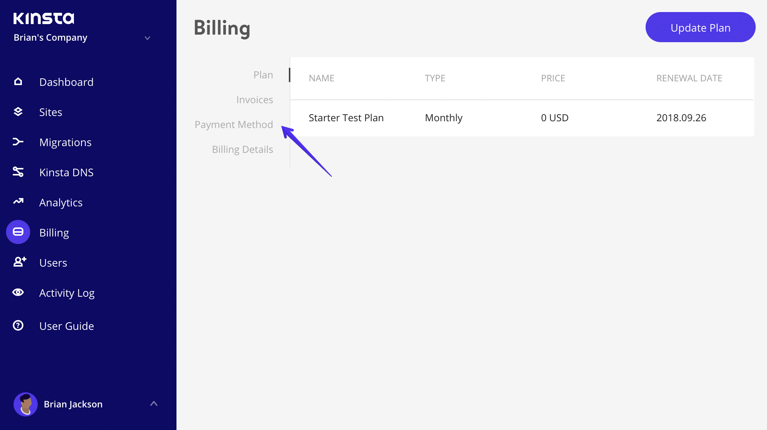Click the Activity Log icon in sidebar
The height and width of the screenshot is (430, 767).
pos(18,291)
